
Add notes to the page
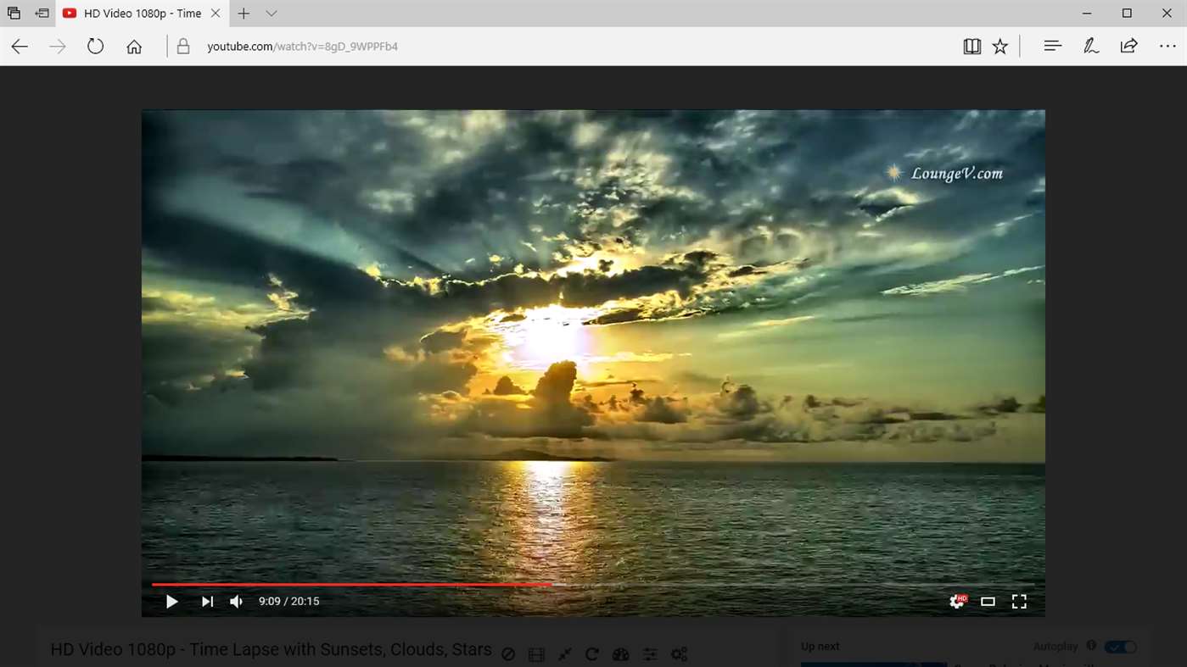(1091, 47)
